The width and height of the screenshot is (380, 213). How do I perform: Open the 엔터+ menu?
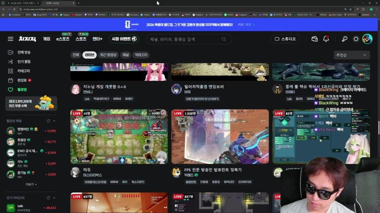(98, 39)
